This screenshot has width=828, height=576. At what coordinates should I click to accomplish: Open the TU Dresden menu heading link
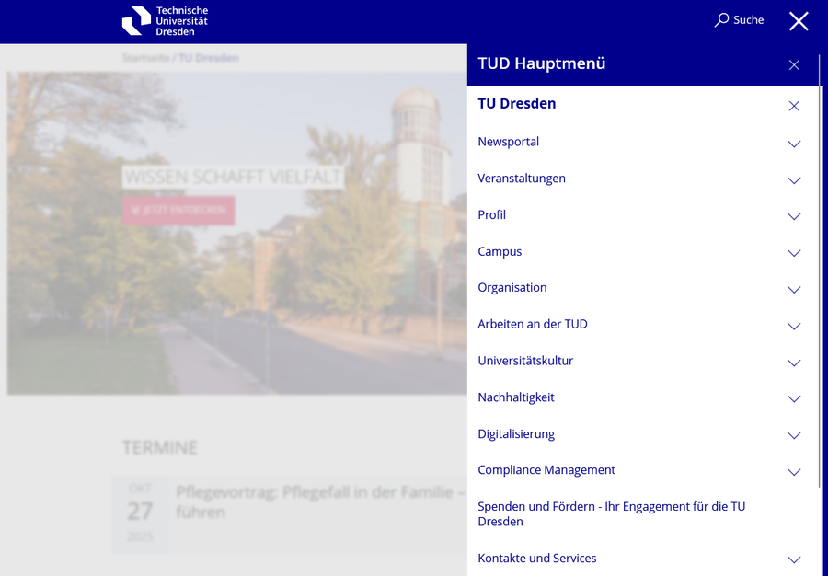pyautogui.click(x=516, y=103)
